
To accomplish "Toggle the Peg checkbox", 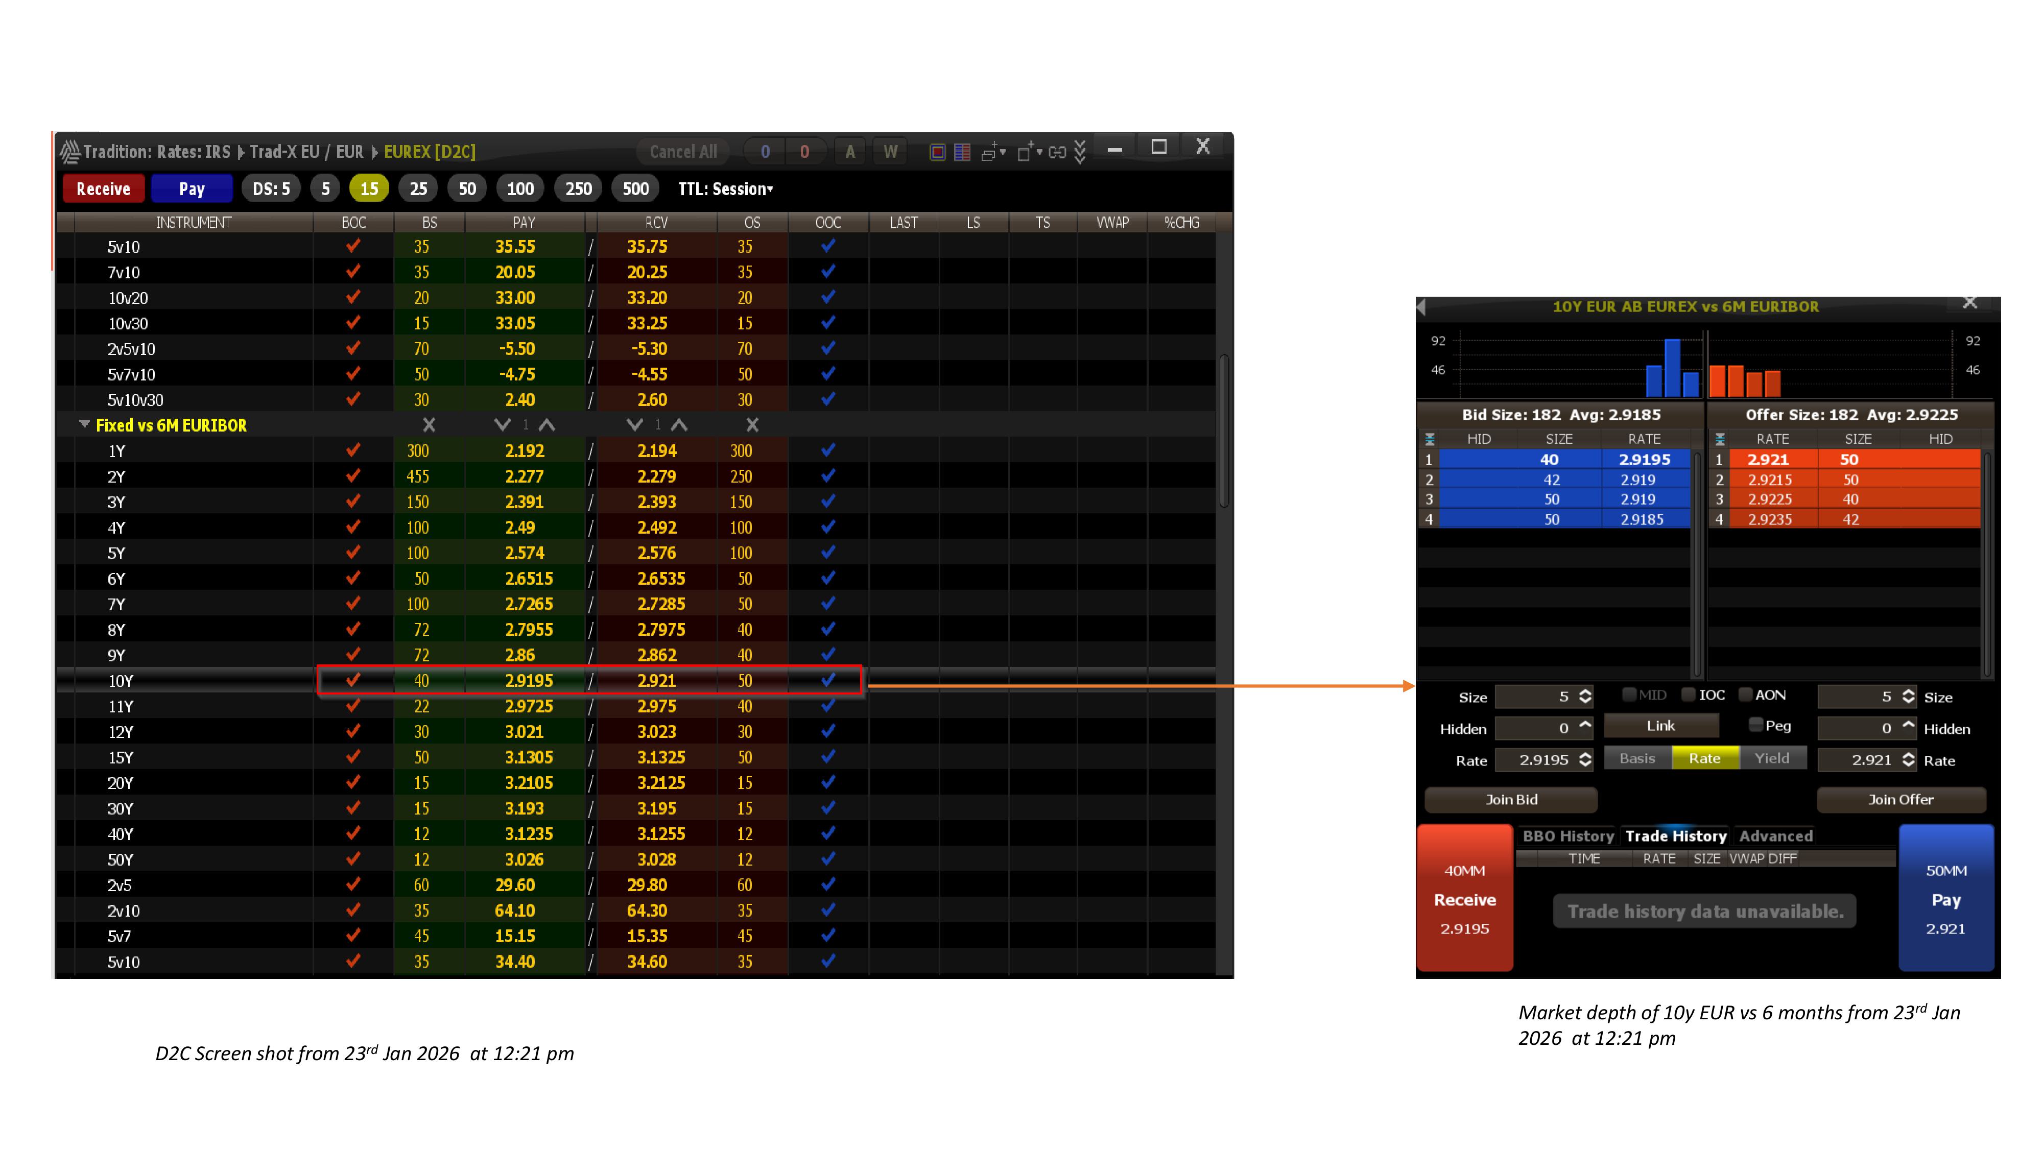I will pyautogui.click(x=1756, y=726).
